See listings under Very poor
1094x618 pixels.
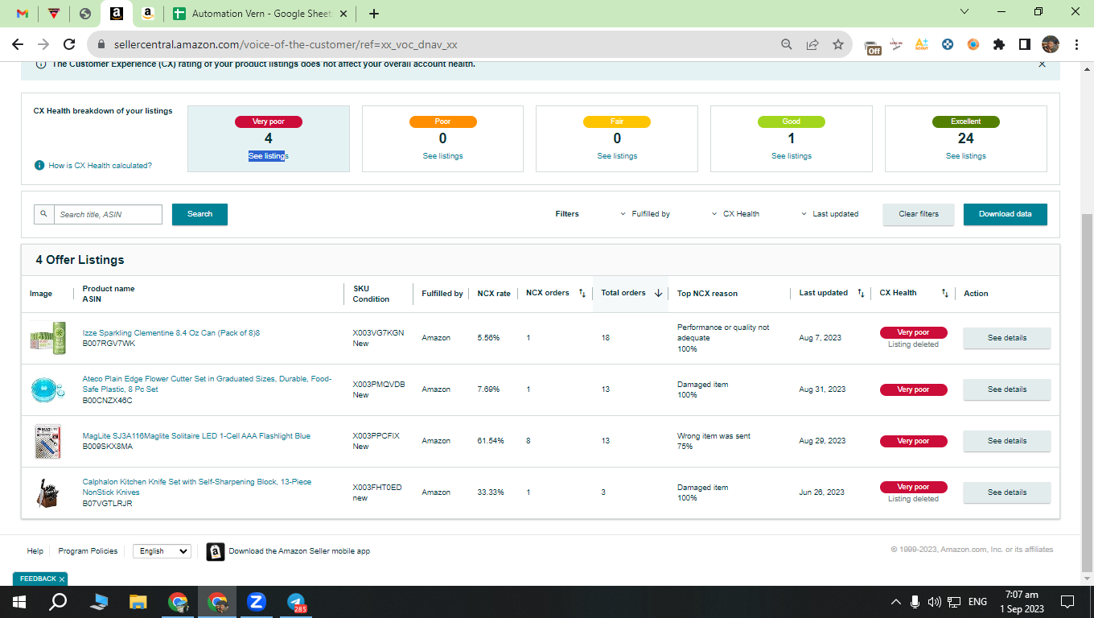point(269,156)
